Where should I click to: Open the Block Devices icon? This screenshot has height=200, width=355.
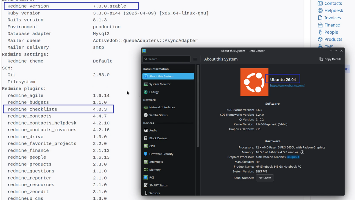(146, 138)
